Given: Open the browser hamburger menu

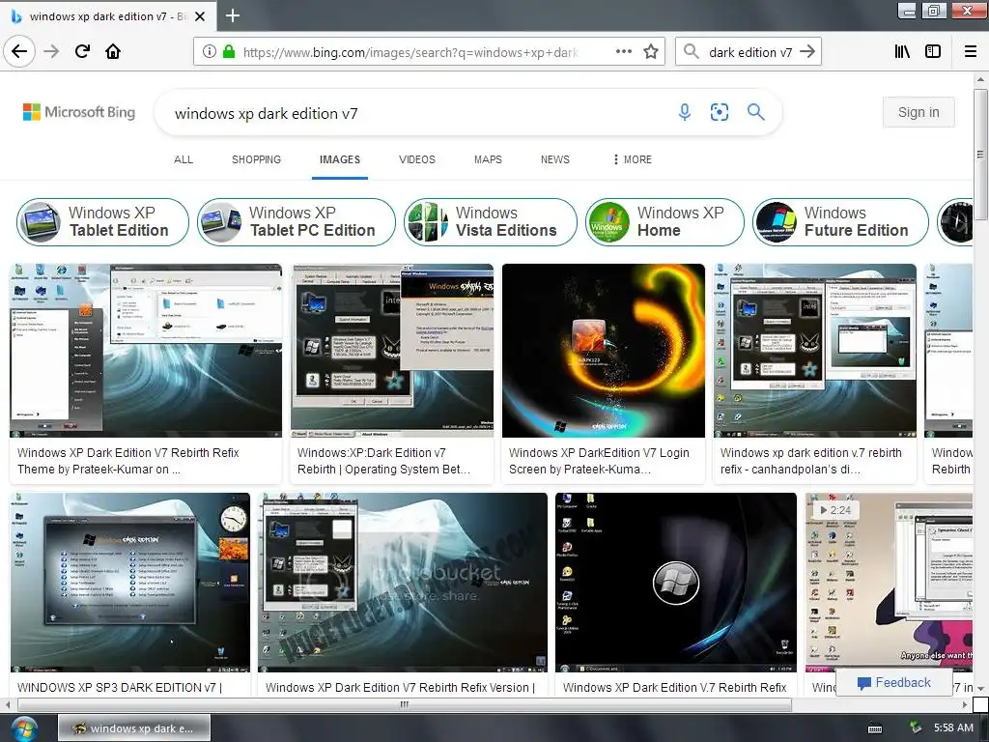Looking at the screenshot, I should [x=971, y=52].
